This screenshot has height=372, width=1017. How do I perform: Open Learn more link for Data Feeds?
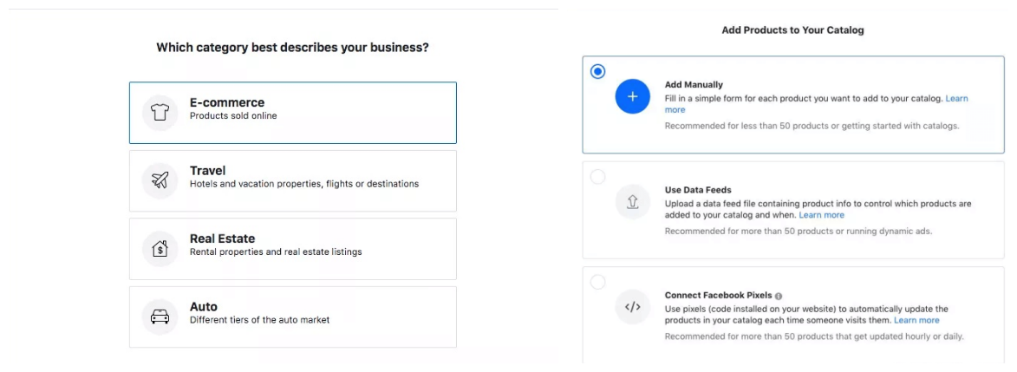pyautogui.click(x=821, y=215)
